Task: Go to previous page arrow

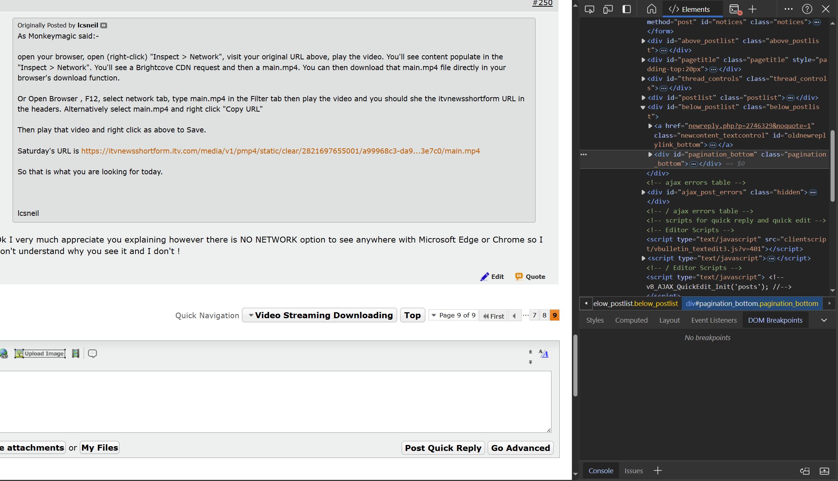Action: [514, 316]
